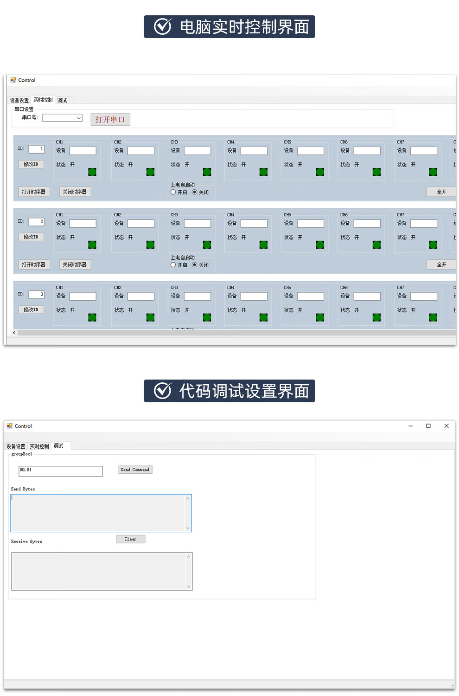
Task: Click scroll-up arrow in Send Bytes box
Action: pyautogui.click(x=188, y=499)
